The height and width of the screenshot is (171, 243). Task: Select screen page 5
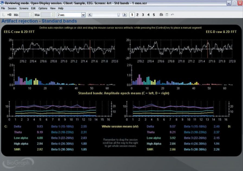pos(154,14)
